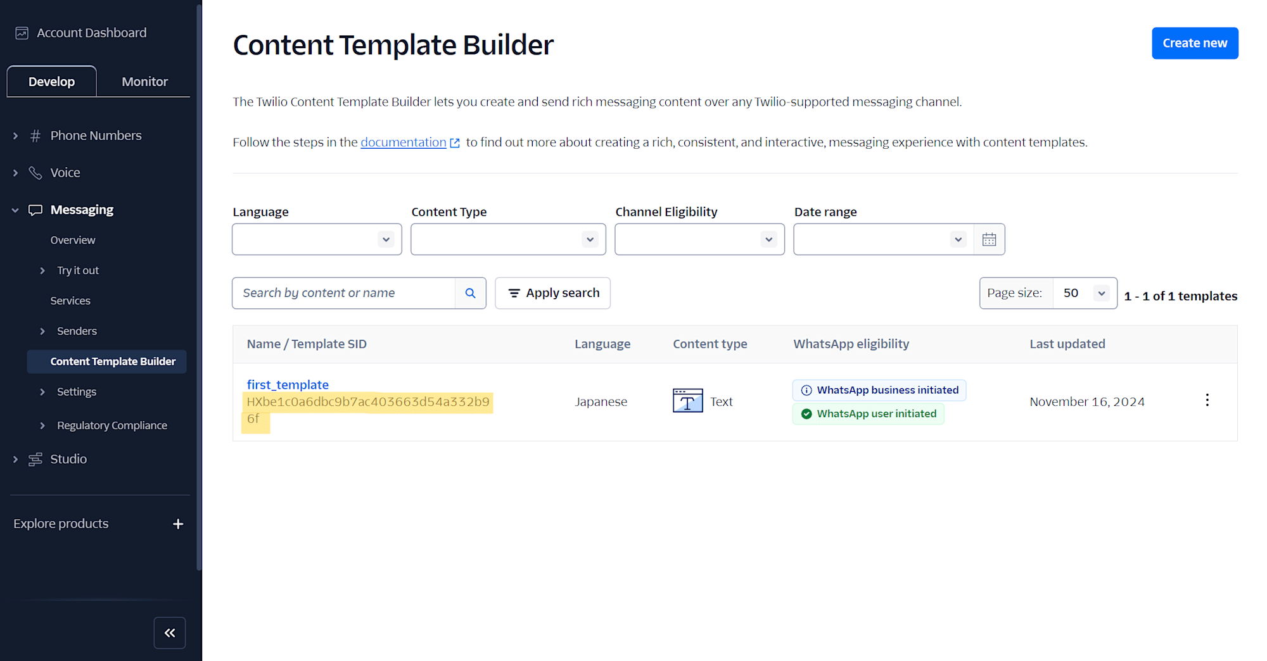Click the Messaging sidebar label
Image resolution: width=1267 pixels, height=661 pixels.
point(82,210)
